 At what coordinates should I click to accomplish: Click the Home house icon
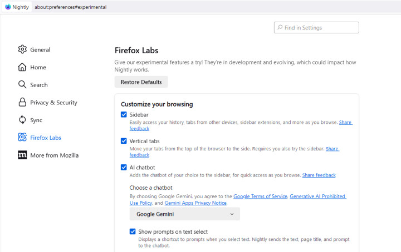coord(22,67)
